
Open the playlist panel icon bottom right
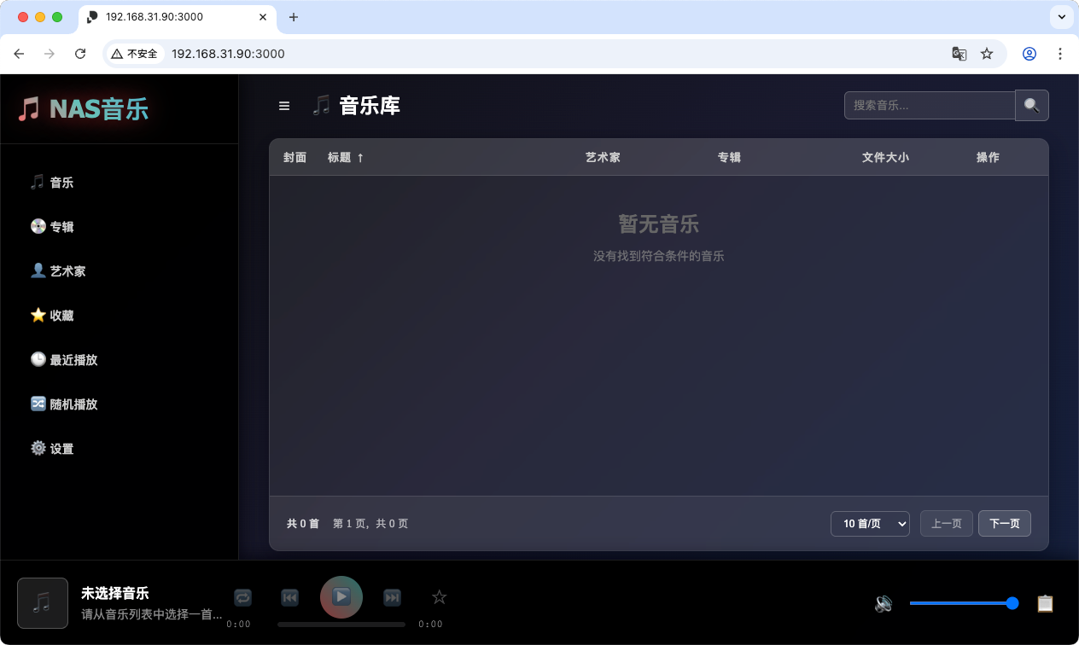point(1046,603)
